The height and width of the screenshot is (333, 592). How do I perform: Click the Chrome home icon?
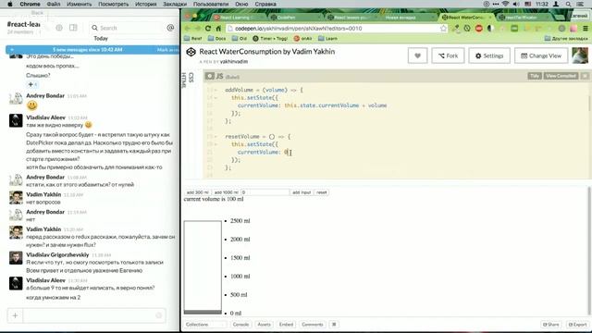218,29
